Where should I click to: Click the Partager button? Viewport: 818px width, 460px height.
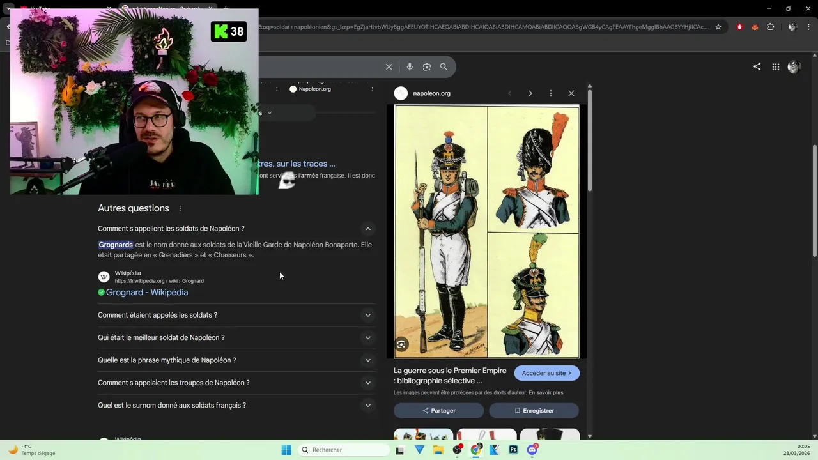pyautogui.click(x=439, y=411)
